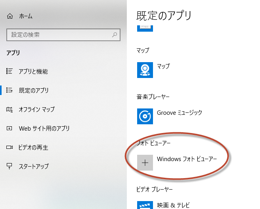Click the マップ section heading
Viewport: 260px width, 209px height.
coord(143,50)
